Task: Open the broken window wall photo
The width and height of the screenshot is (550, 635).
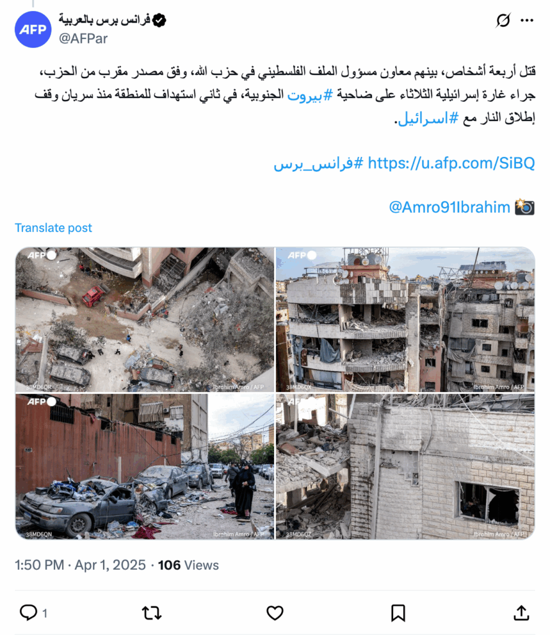Action: click(x=405, y=466)
